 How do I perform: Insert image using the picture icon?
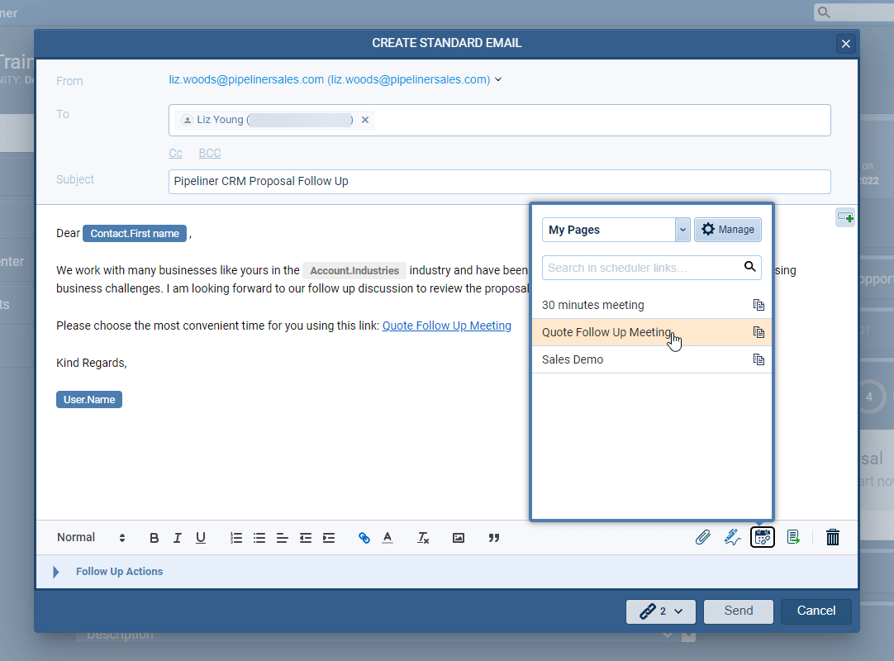[x=459, y=538]
